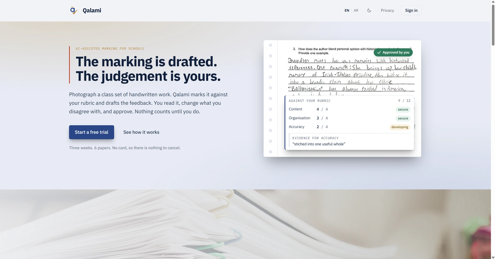Click the Qalami logo icon
495x259 pixels.
(x=74, y=10)
